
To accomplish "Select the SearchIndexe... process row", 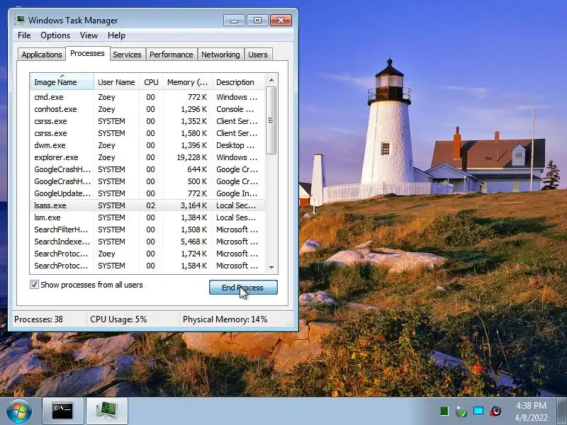I will (147, 242).
